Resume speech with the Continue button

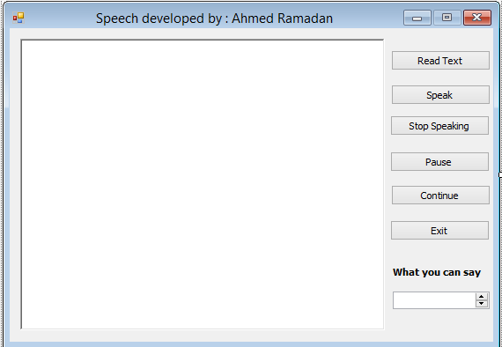tap(440, 196)
